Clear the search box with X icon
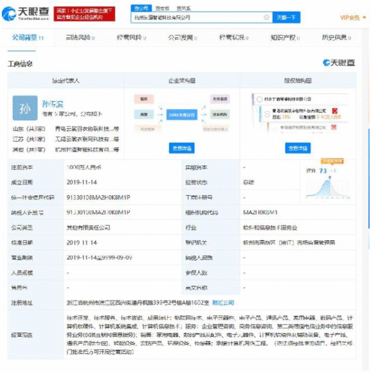The image size is (372, 373). click(267, 17)
